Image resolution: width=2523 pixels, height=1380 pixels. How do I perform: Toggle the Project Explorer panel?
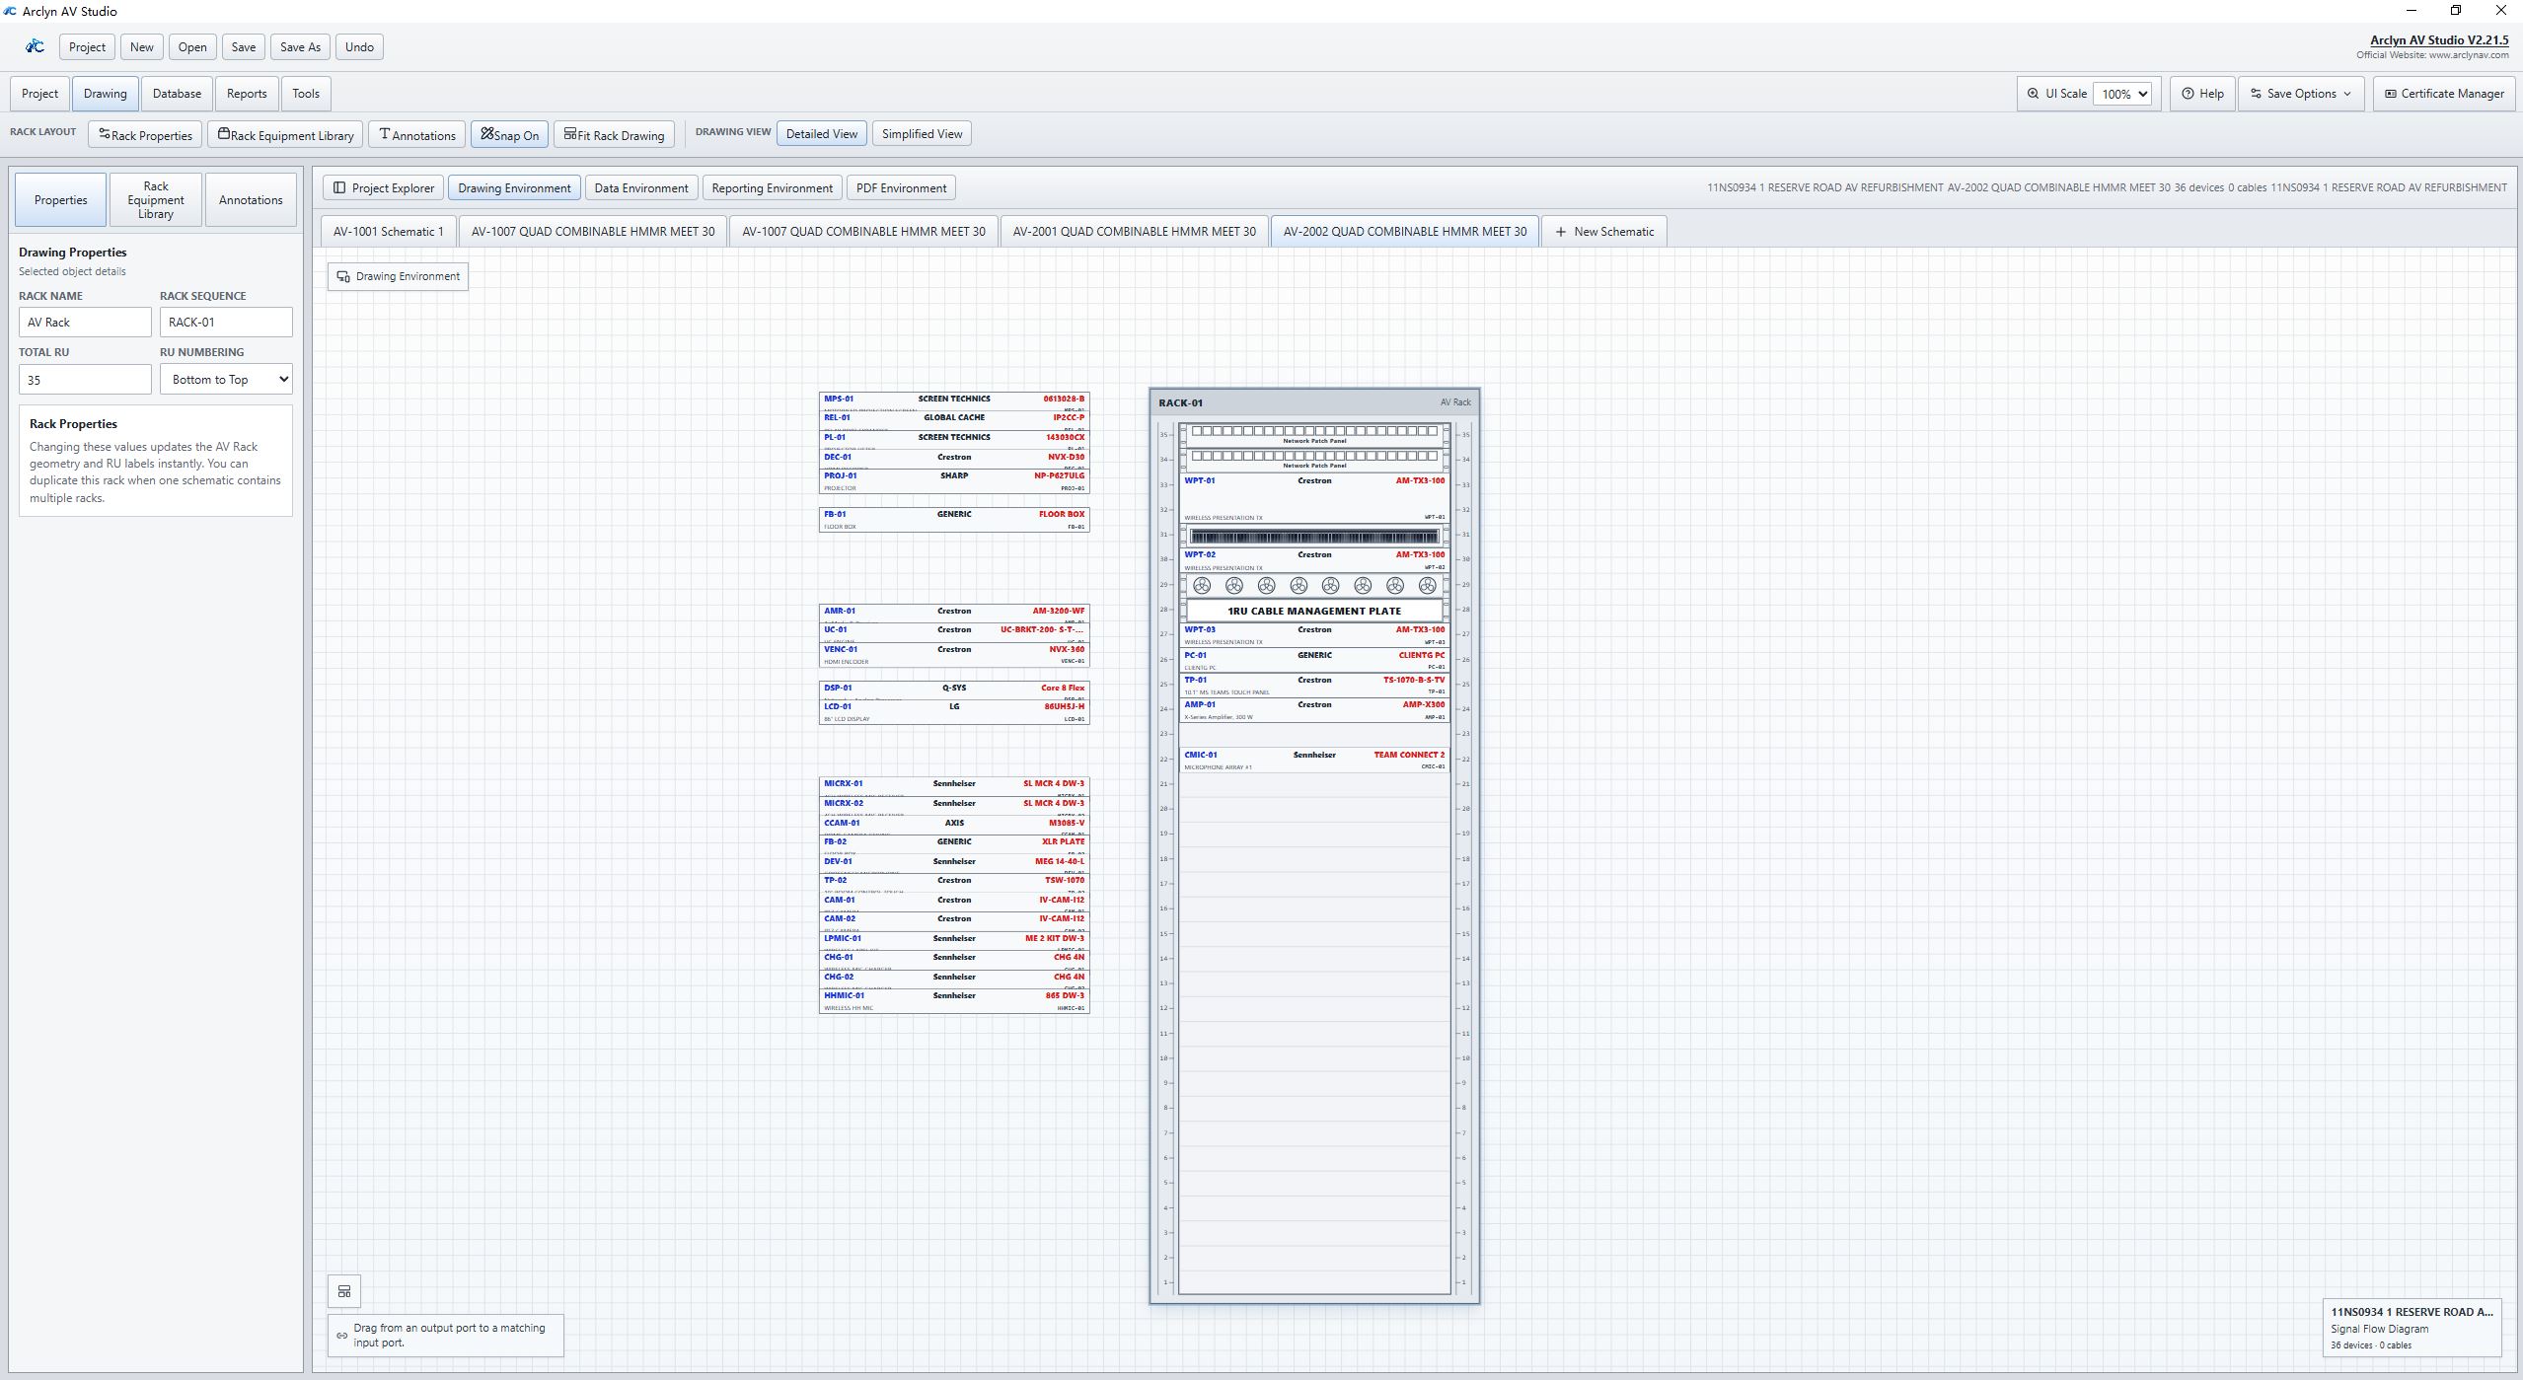click(384, 188)
